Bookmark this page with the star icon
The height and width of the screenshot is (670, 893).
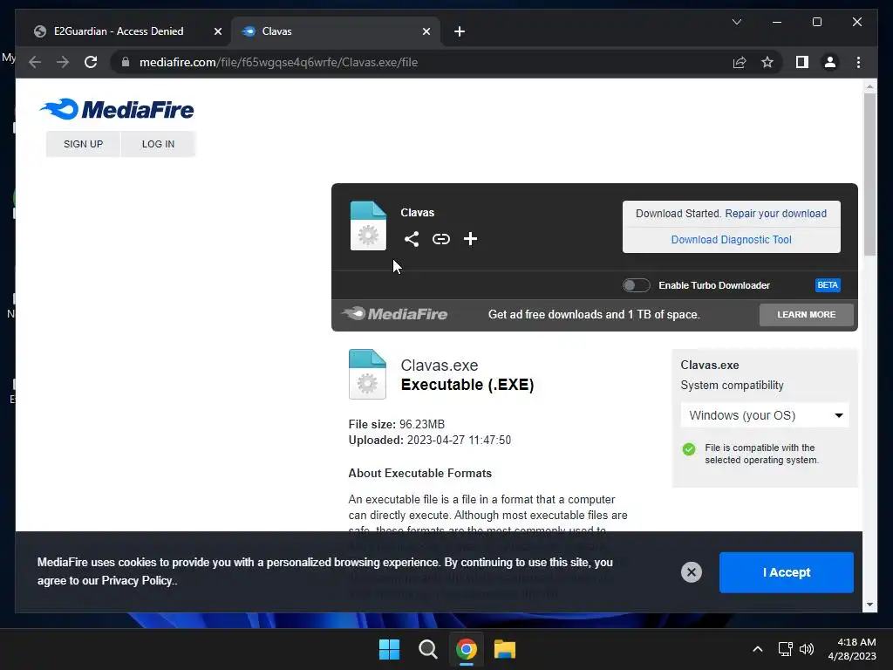click(x=767, y=62)
